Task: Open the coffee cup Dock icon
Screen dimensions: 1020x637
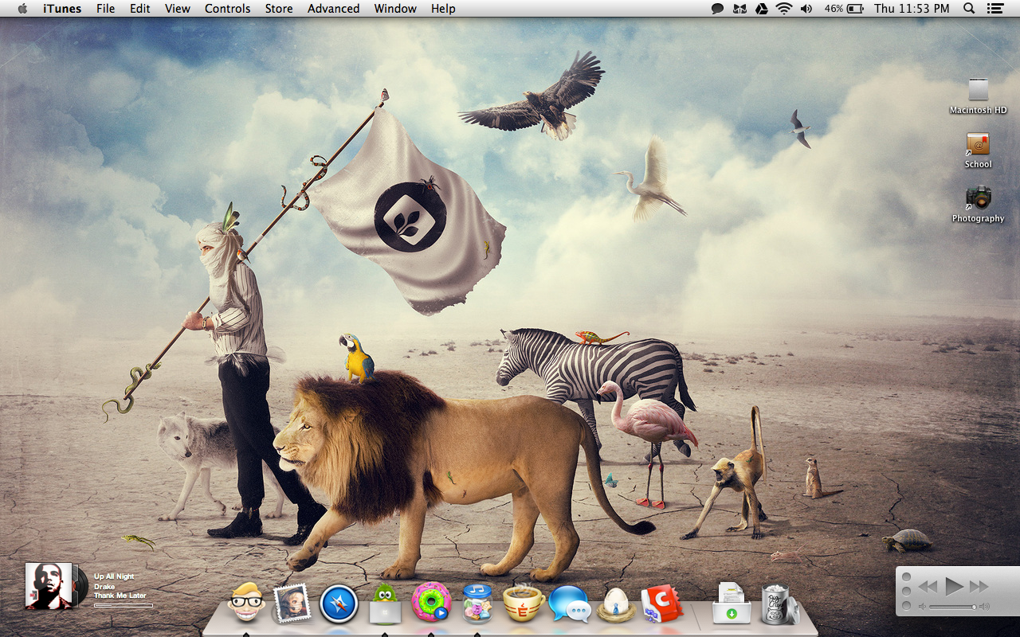Action: (x=524, y=604)
